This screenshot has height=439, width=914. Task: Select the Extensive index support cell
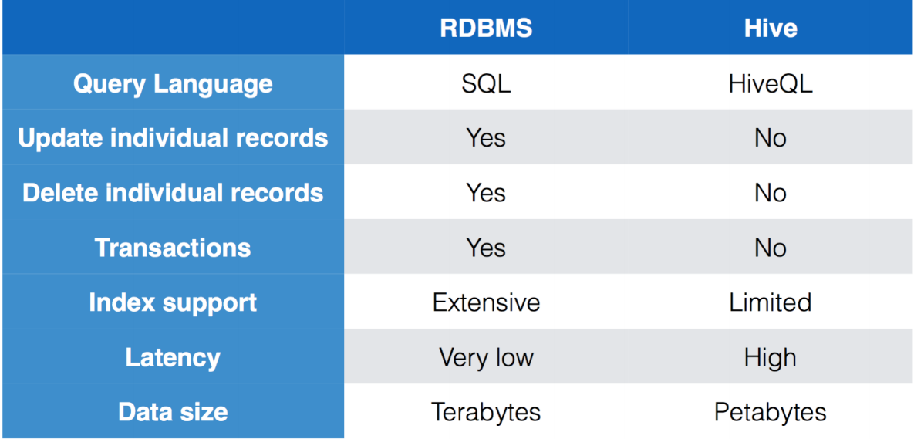[x=486, y=302]
